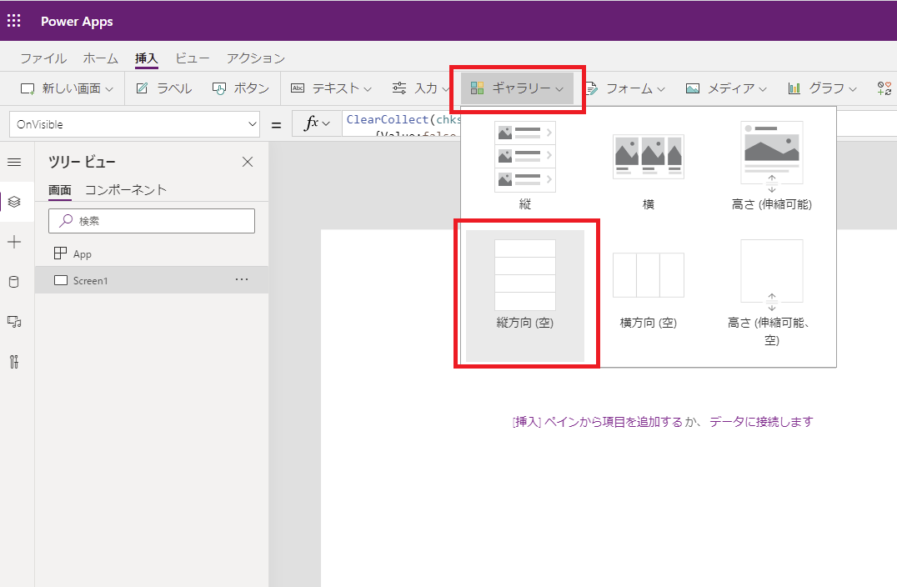
Task: Open the Data sources pane (cylinder icon)
Action: (x=16, y=282)
